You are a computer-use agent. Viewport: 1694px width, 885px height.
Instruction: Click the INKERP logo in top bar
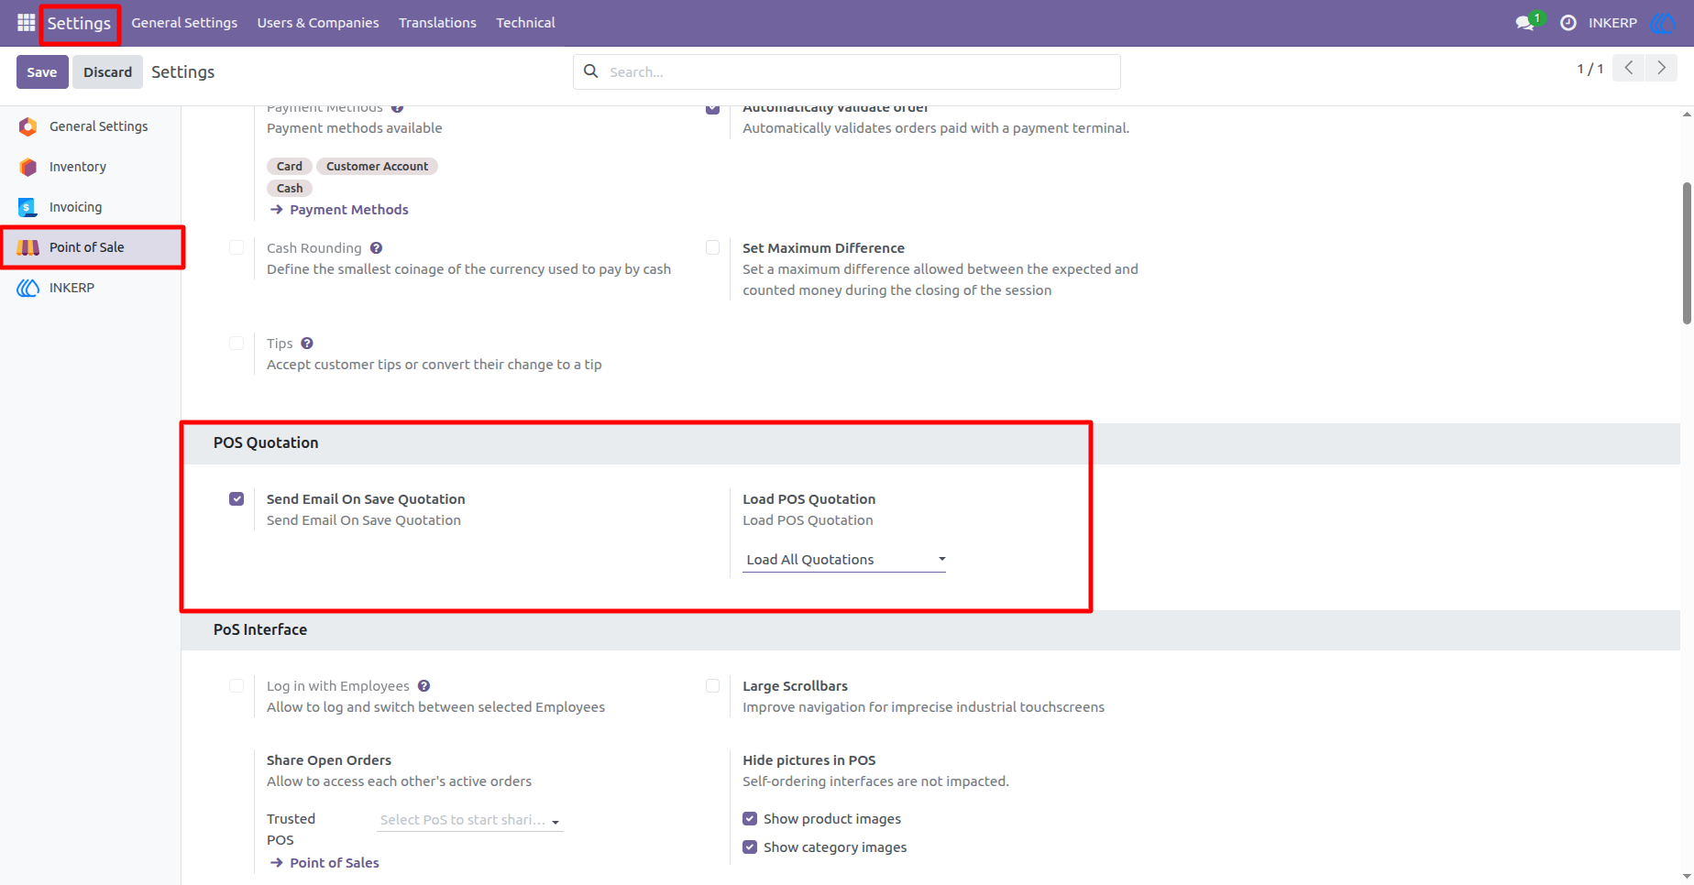click(x=1662, y=23)
